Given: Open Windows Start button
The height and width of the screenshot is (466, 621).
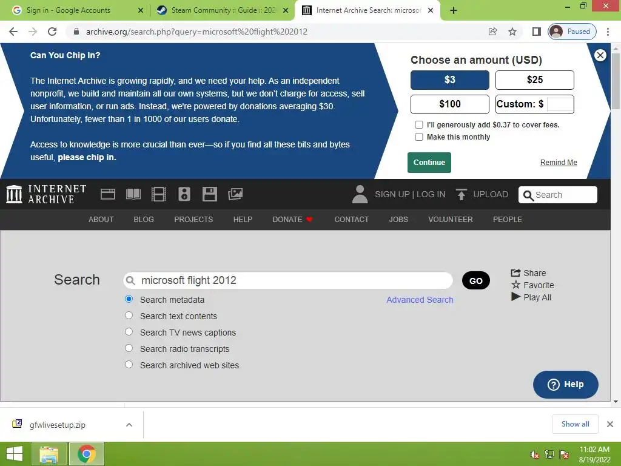Looking at the screenshot, I should tap(15, 454).
